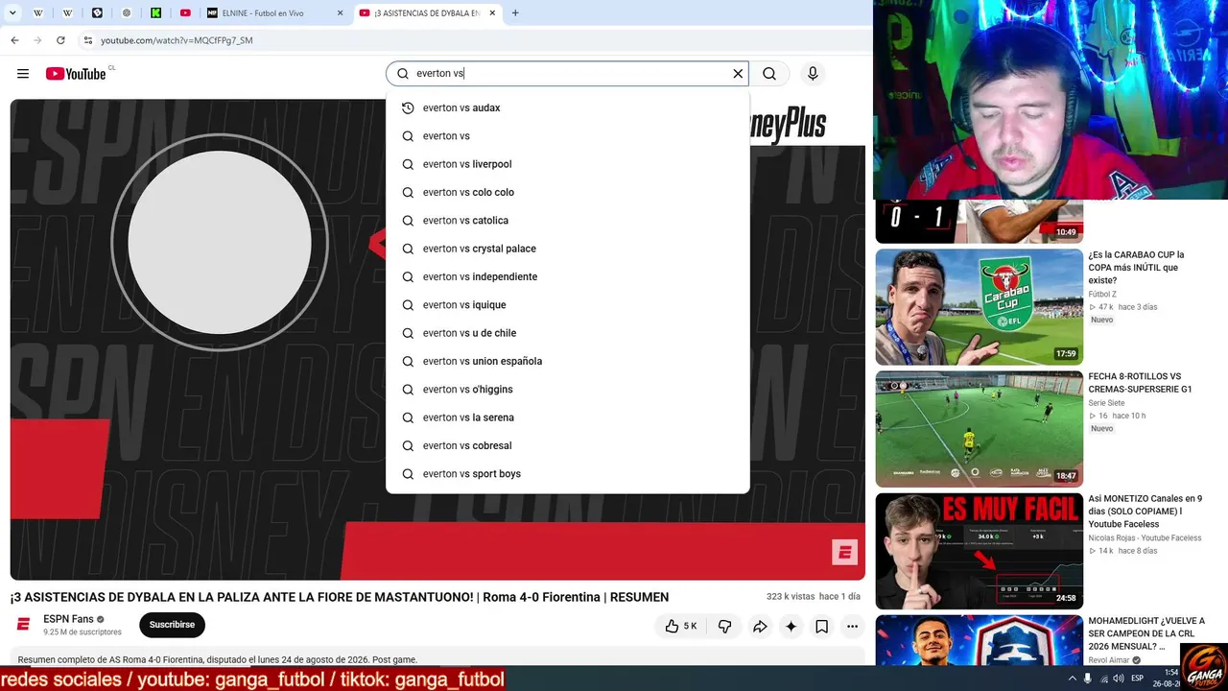Viewport: 1228px width, 691px height.
Task: Switch to the green Kick tab
Action: [156, 13]
